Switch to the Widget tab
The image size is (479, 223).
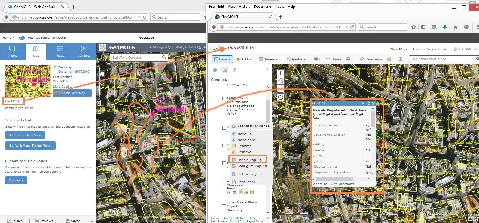60,52
